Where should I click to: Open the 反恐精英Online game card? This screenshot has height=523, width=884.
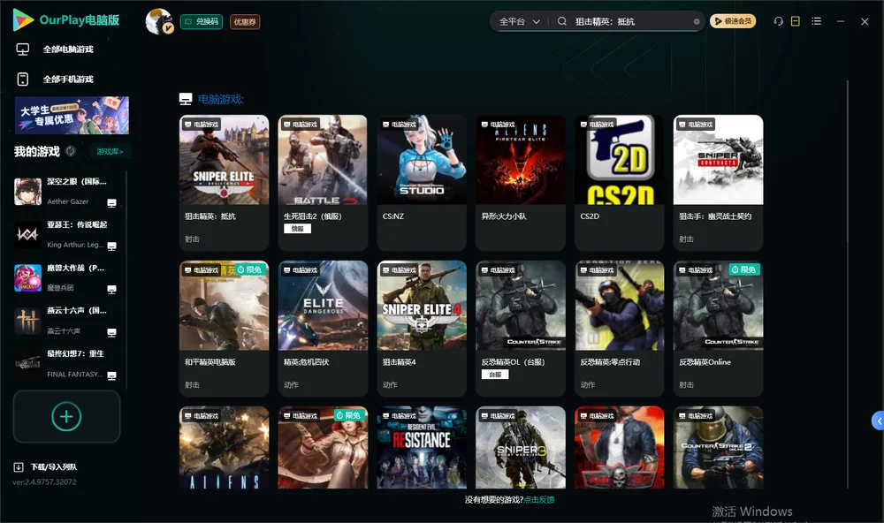click(718, 329)
